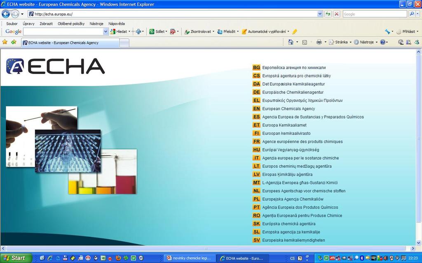
Task: Open Favorites with the yellow star icon
Action: pos(5,42)
